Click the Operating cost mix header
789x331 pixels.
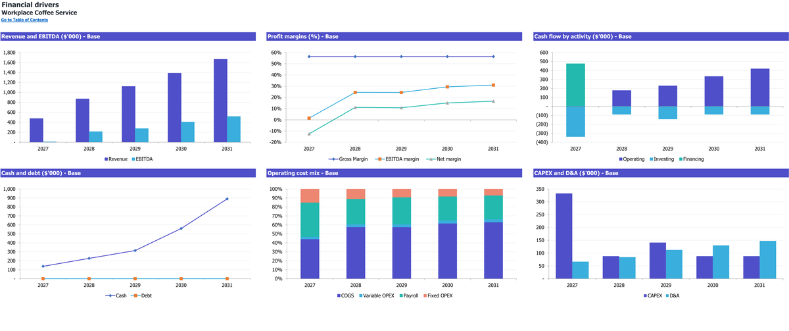[x=394, y=172]
